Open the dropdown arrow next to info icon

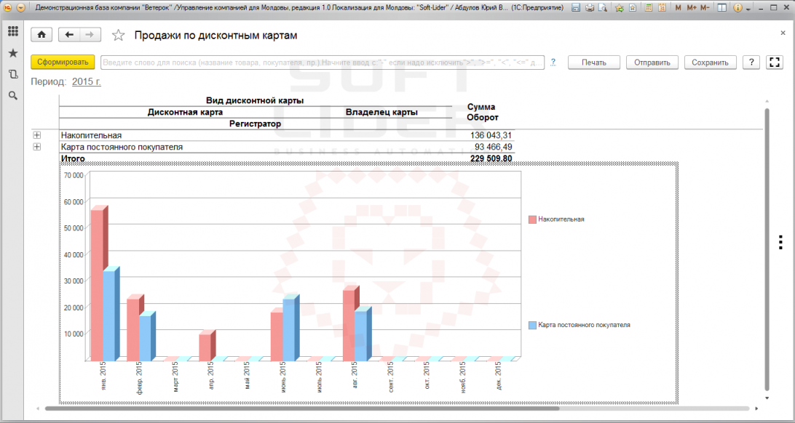click(x=748, y=9)
